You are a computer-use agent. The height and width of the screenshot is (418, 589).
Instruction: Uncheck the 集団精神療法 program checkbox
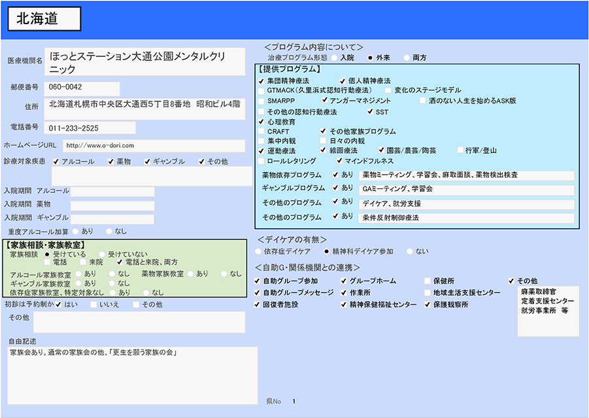click(261, 80)
